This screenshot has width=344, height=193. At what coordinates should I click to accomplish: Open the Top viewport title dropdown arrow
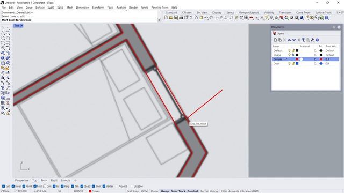click(x=21, y=26)
